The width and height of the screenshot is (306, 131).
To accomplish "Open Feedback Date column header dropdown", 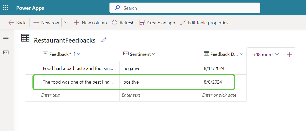I will coord(223,54).
